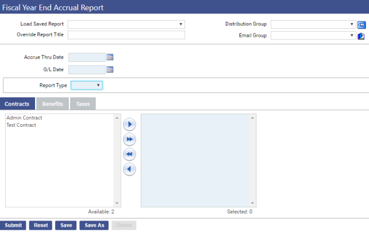The width and height of the screenshot is (369, 236).
Task: Focus the G/L Date input field
Action: pyautogui.click(x=86, y=70)
